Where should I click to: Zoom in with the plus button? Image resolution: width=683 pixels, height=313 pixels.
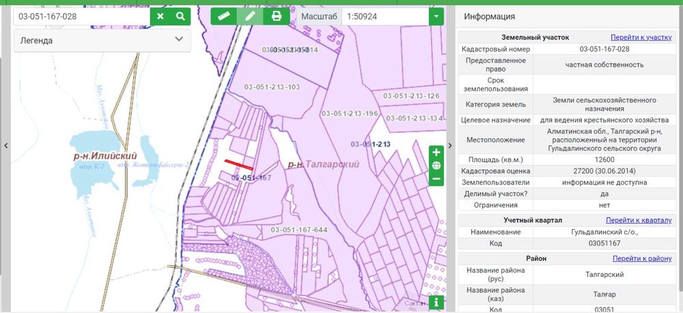click(436, 152)
